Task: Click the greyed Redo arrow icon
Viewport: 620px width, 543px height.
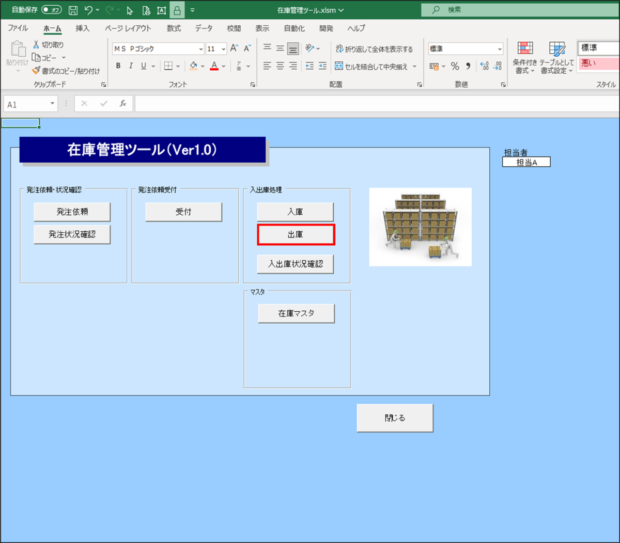Action: click(109, 10)
